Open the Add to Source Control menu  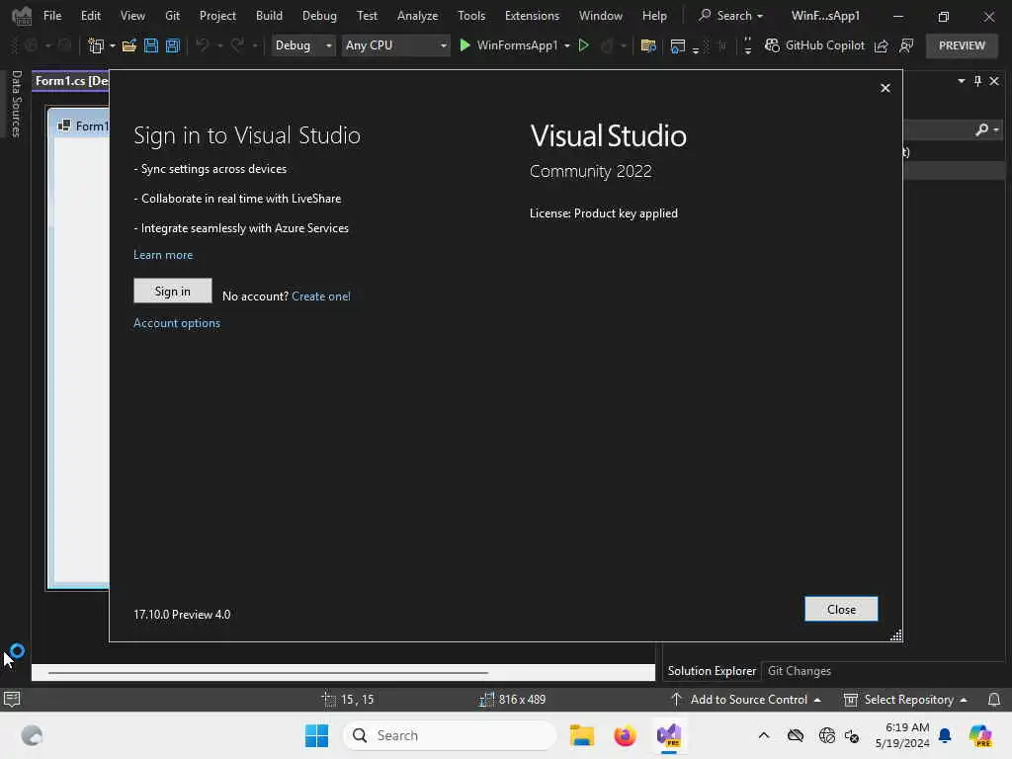(x=746, y=700)
